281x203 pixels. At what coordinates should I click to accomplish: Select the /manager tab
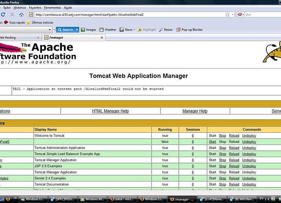(74, 37)
